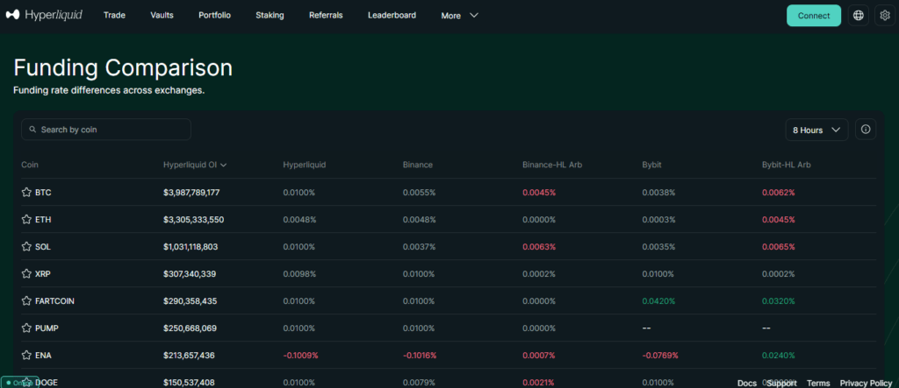Star the FARTCOIN row
This screenshot has height=388, width=899.
click(x=26, y=301)
